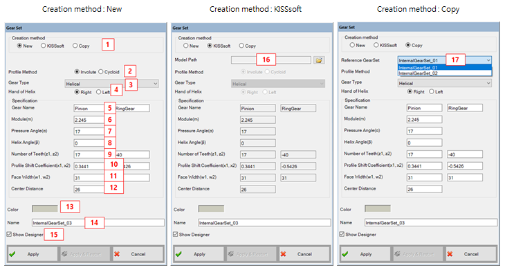Click Name field in the Copy-method dialog

coord(431,223)
